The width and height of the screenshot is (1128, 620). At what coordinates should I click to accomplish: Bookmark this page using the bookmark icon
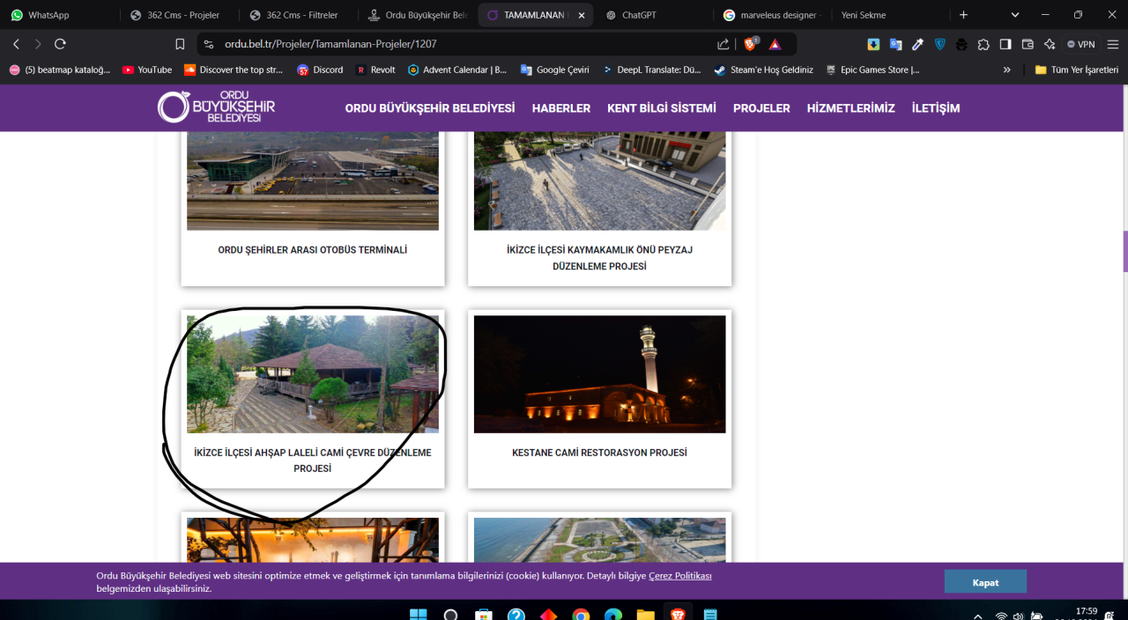(x=180, y=44)
